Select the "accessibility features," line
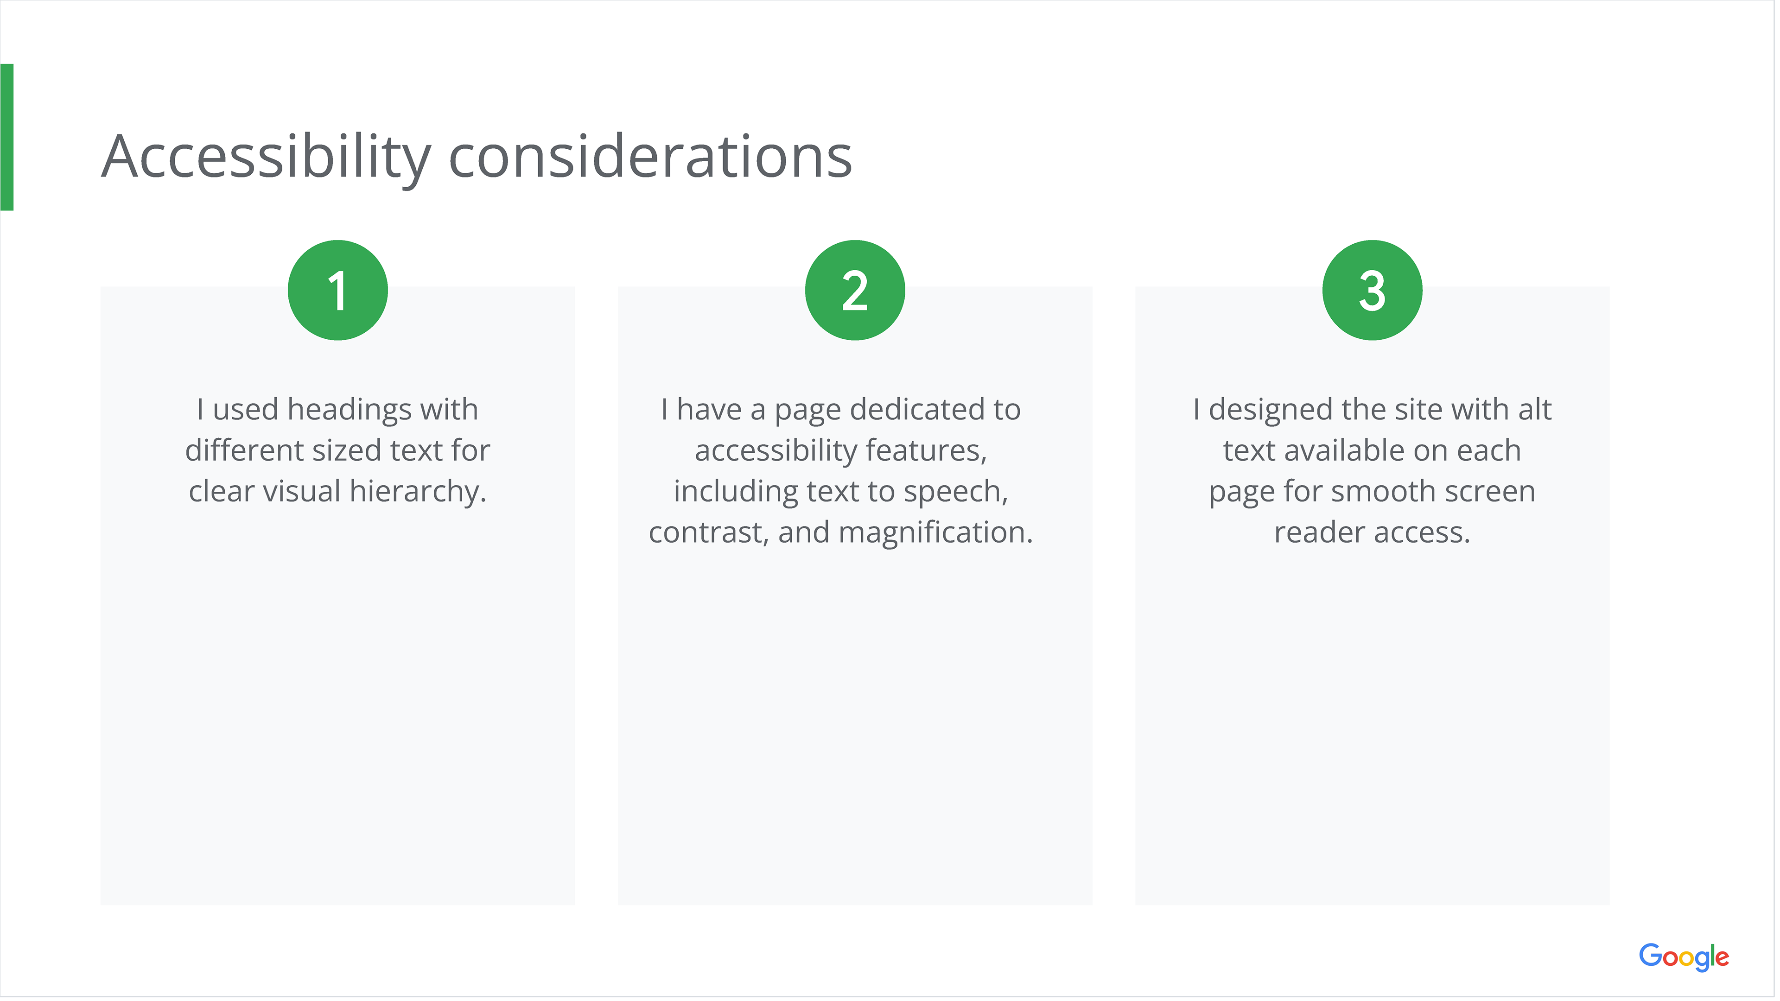Viewport: 1780px width, 1001px height. click(x=841, y=450)
